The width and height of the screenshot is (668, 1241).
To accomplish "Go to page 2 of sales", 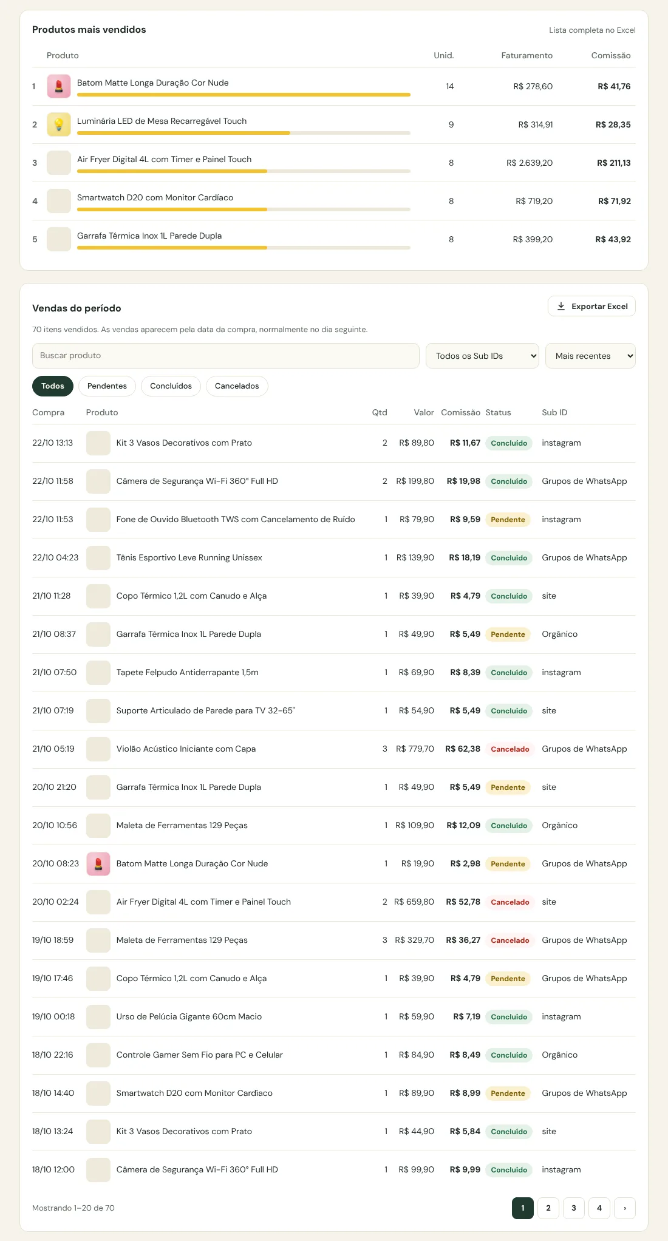I will [x=548, y=1208].
